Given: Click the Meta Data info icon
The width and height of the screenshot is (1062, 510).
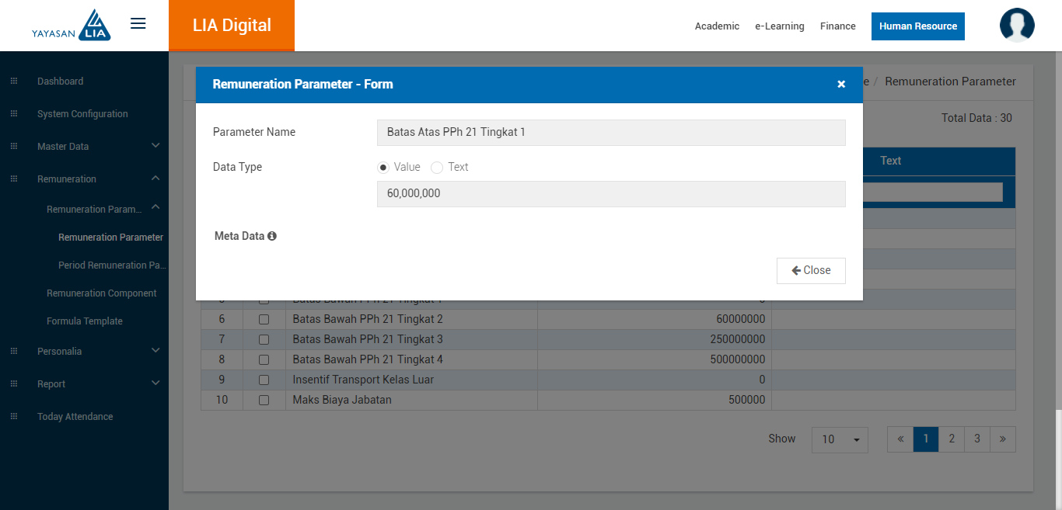Looking at the screenshot, I should [x=272, y=236].
